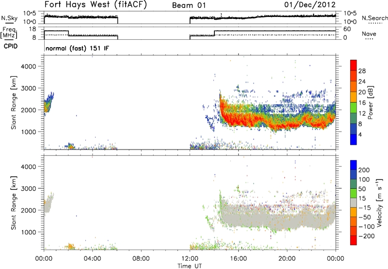The width and height of the screenshot is (388, 269).
Task: Click the "12:00" time tick label
Action: click(x=190, y=259)
